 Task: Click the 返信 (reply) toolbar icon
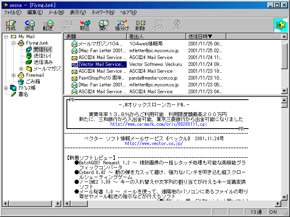click(29, 25)
